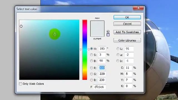
Task: Select the S saturation radio button
Action: [92, 55]
